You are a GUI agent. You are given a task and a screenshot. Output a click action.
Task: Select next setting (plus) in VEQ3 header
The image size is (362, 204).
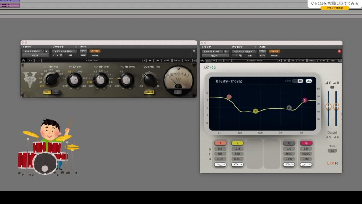coord(57,56)
